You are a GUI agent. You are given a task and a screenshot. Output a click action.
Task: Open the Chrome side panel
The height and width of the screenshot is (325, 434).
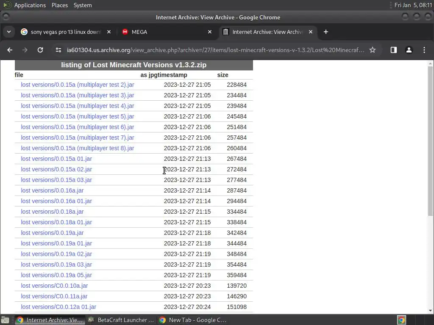(394, 50)
